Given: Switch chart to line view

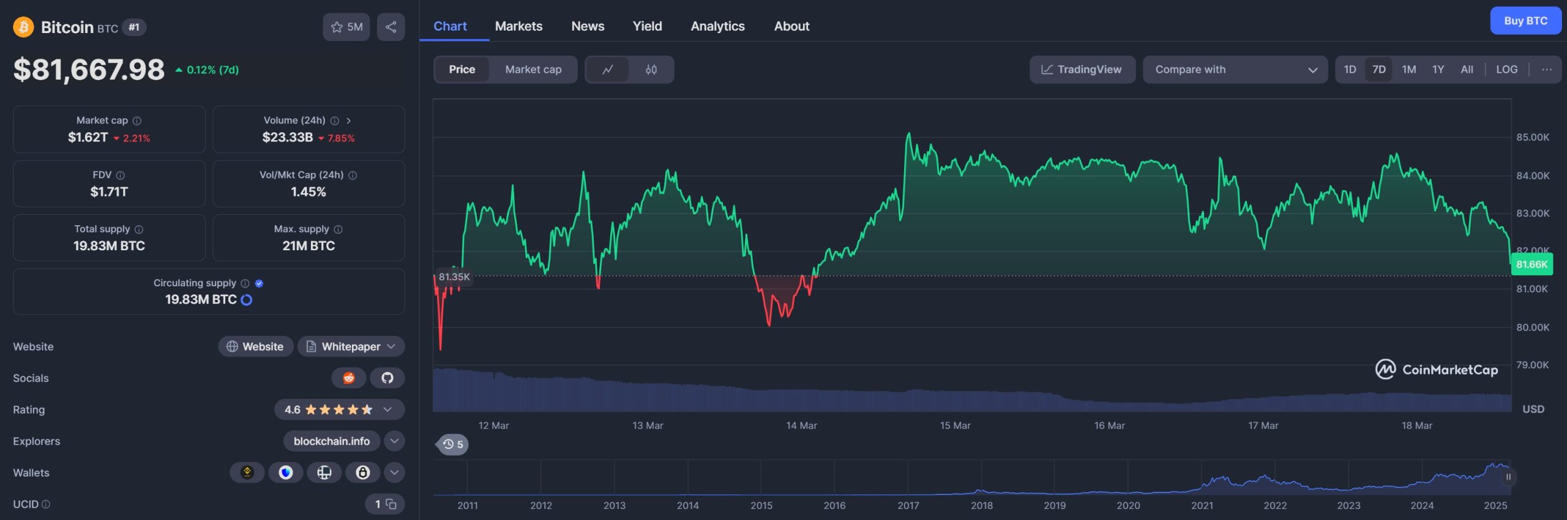Looking at the screenshot, I should (x=608, y=70).
